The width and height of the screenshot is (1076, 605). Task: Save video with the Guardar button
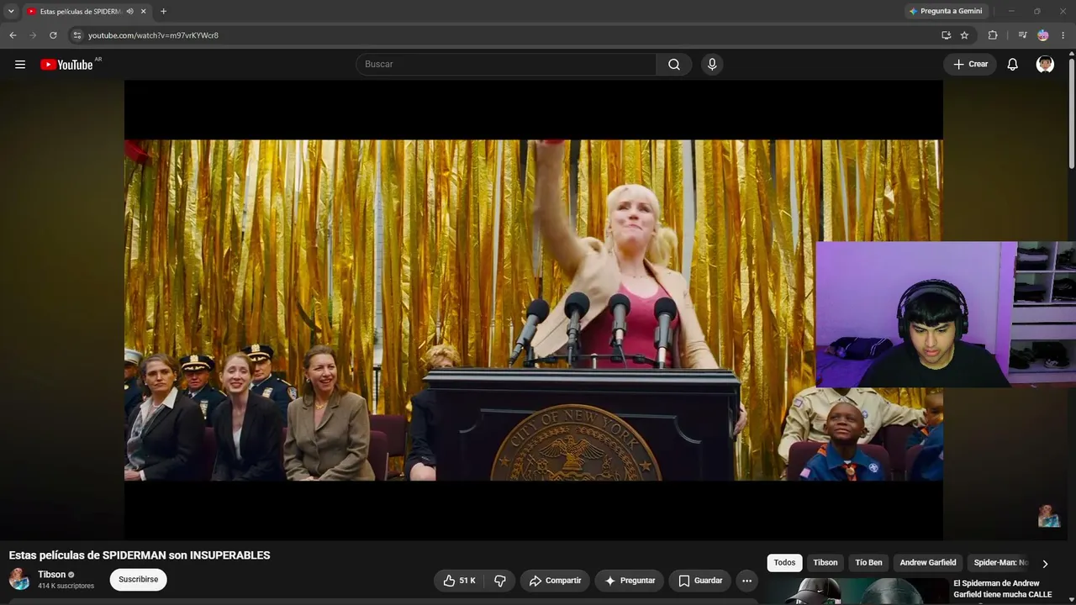(x=699, y=581)
